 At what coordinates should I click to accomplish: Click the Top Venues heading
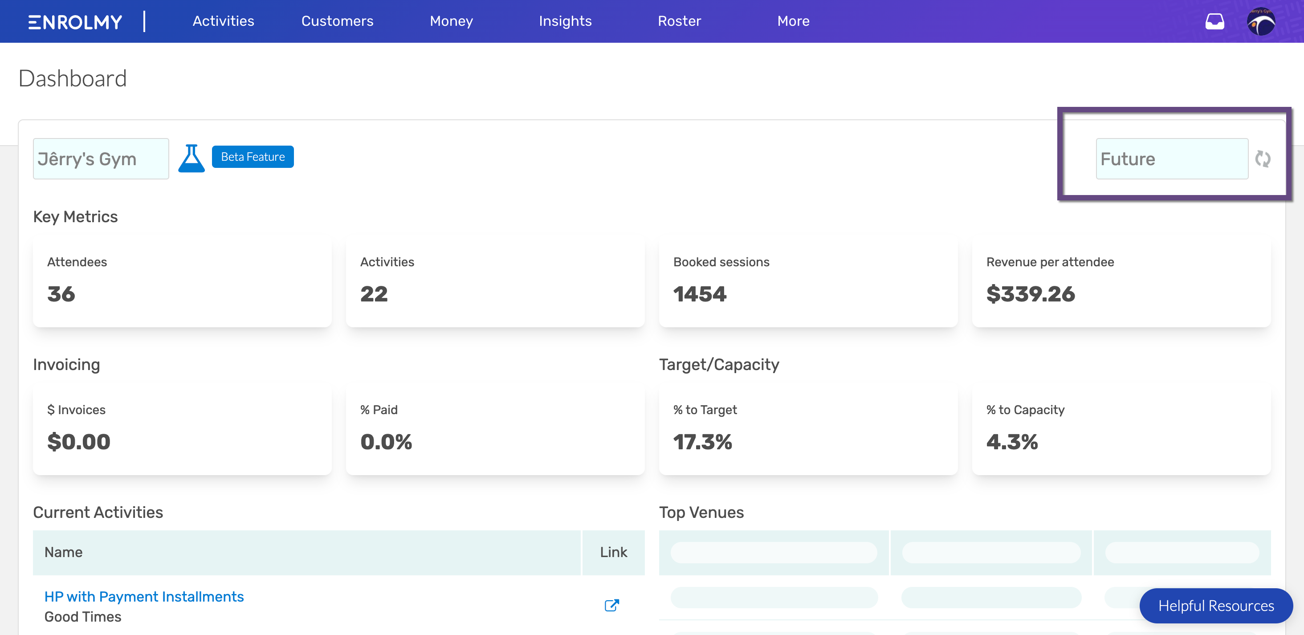pyautogui.click(x=701, y=513)
